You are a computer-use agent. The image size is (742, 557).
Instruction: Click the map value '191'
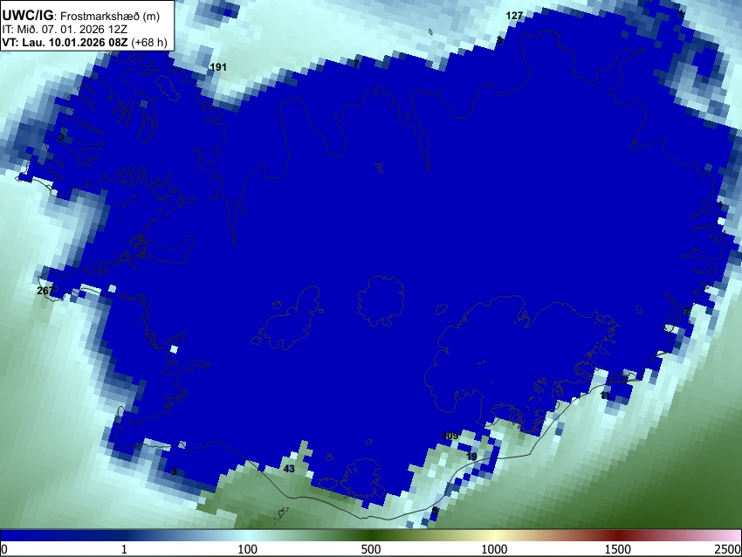(218, 67)
